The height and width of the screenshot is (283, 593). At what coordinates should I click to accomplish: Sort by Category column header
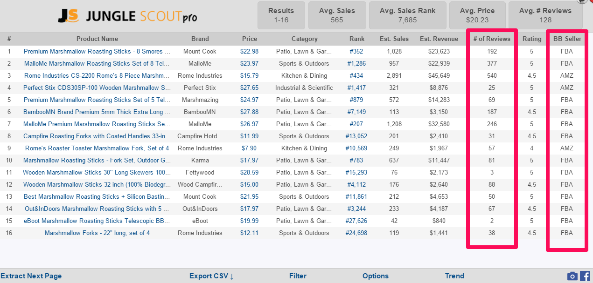point(305,39)
